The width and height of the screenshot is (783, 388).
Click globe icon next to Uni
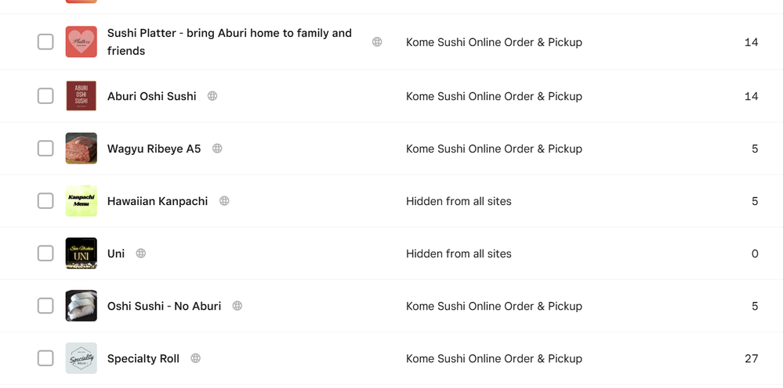(141, 253)
